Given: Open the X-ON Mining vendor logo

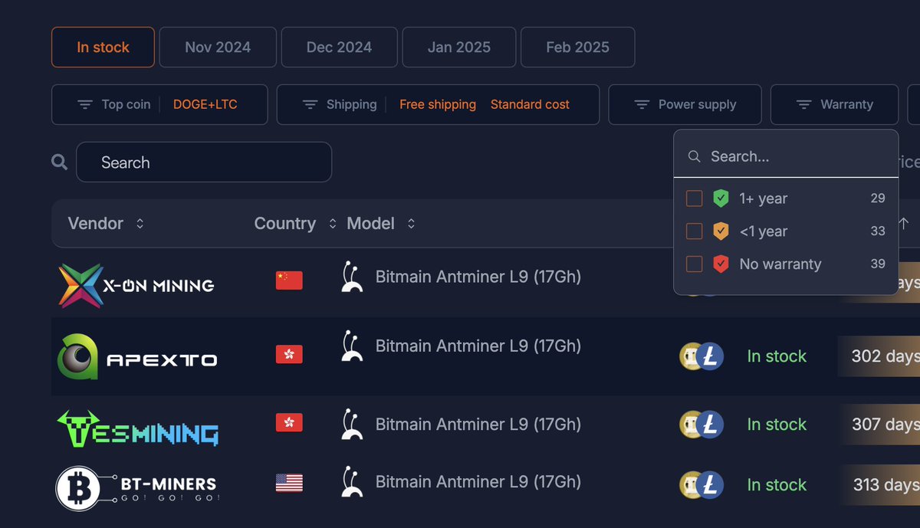Looking at the screenshot, I should [136, 286].
